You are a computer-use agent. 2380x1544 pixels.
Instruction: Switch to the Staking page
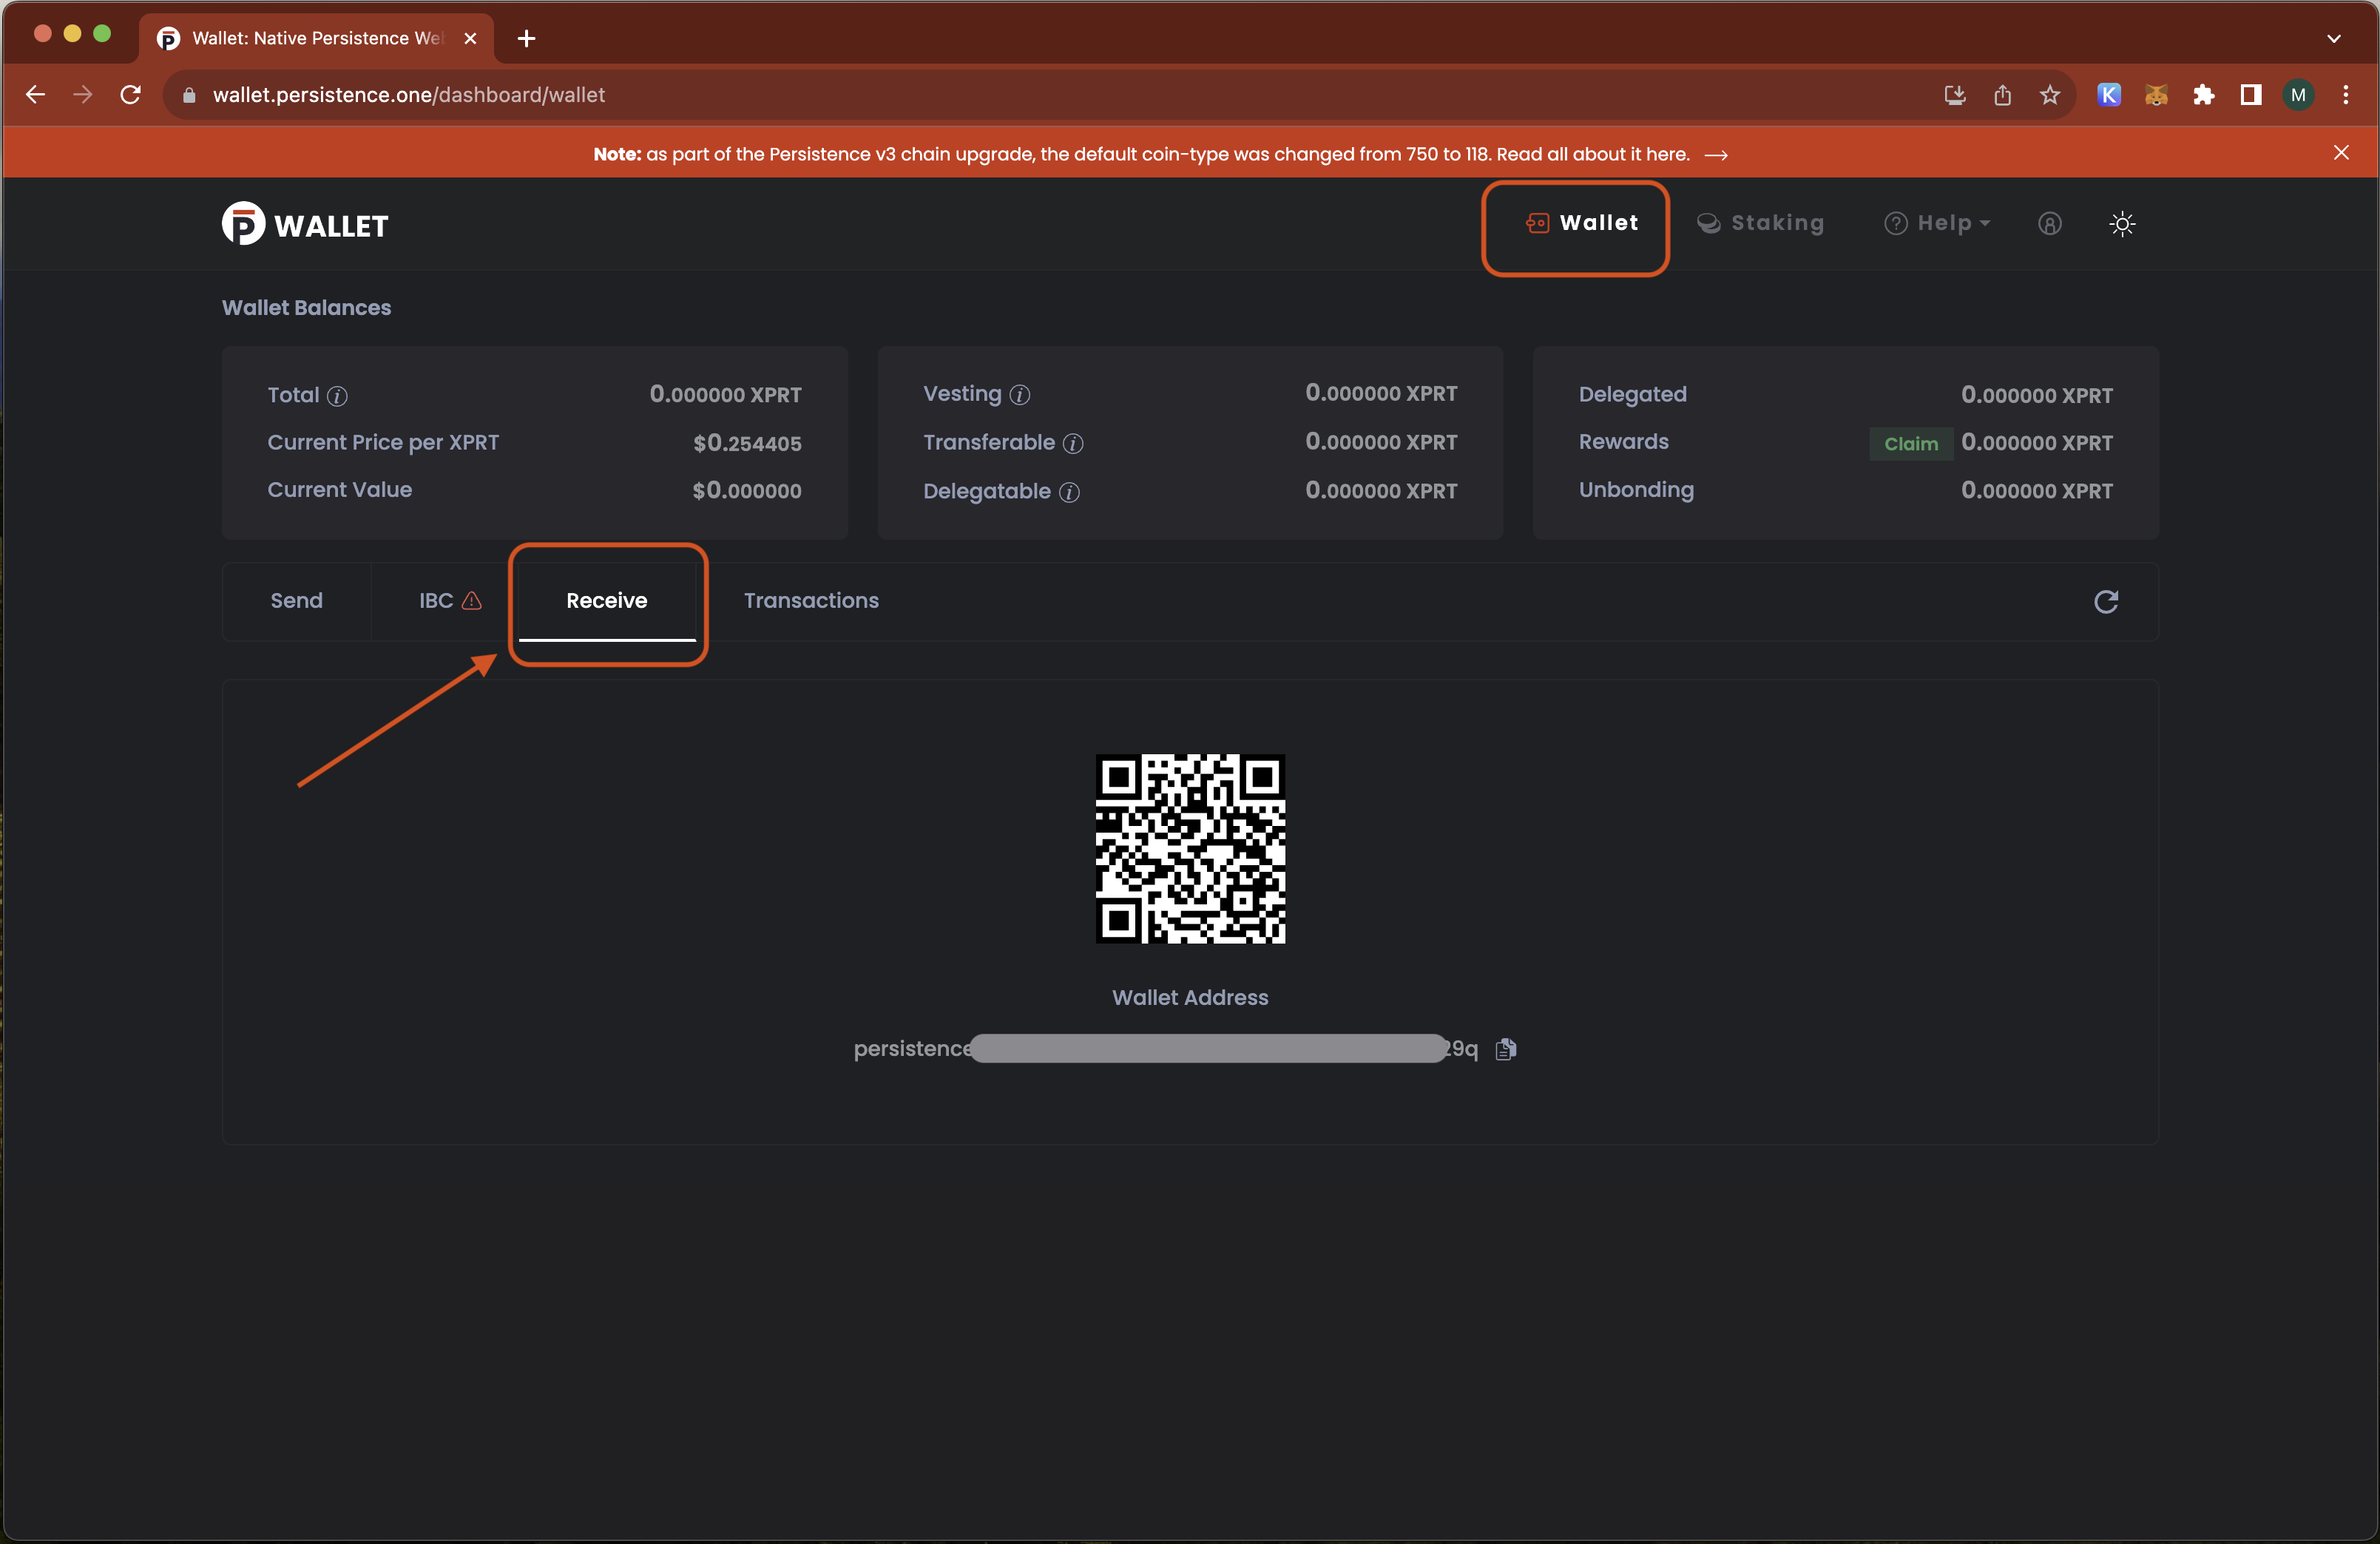click(x=1761, y=224)
